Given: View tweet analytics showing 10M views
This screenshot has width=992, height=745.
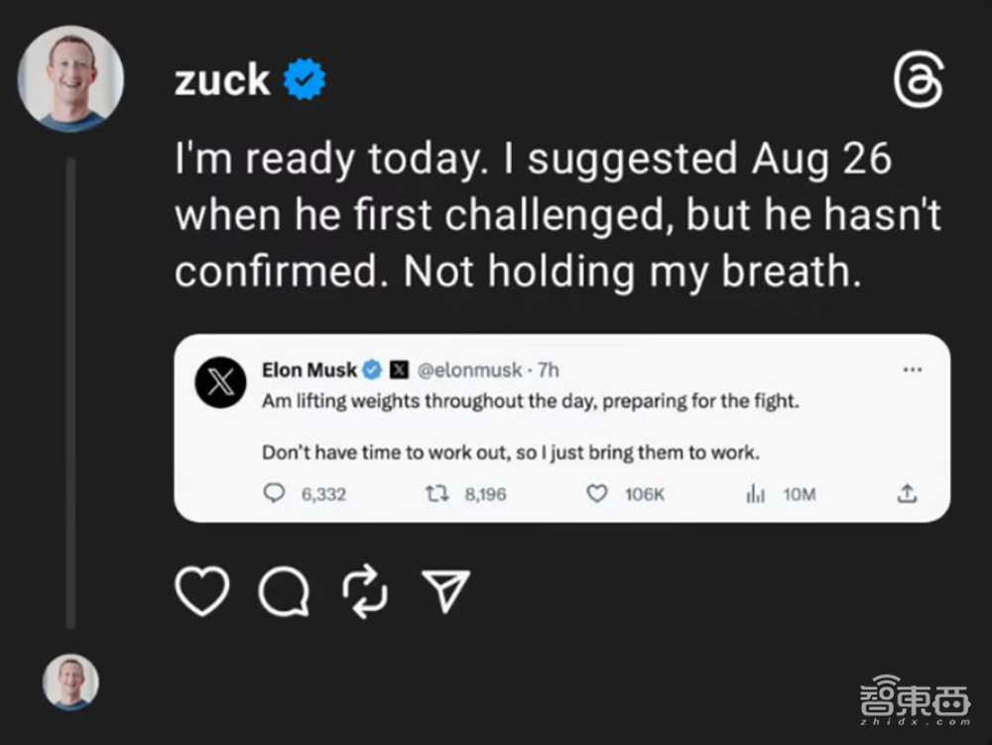Looking at the screenshot, I should coord(754,493).
